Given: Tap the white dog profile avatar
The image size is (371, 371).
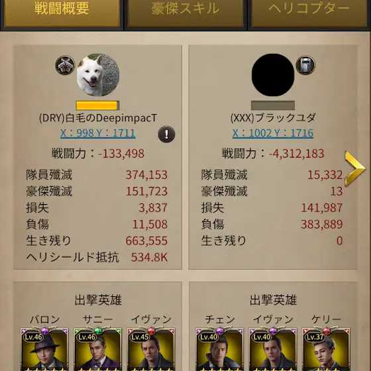Looking at the screenshot, I should (x=98, y=75).
